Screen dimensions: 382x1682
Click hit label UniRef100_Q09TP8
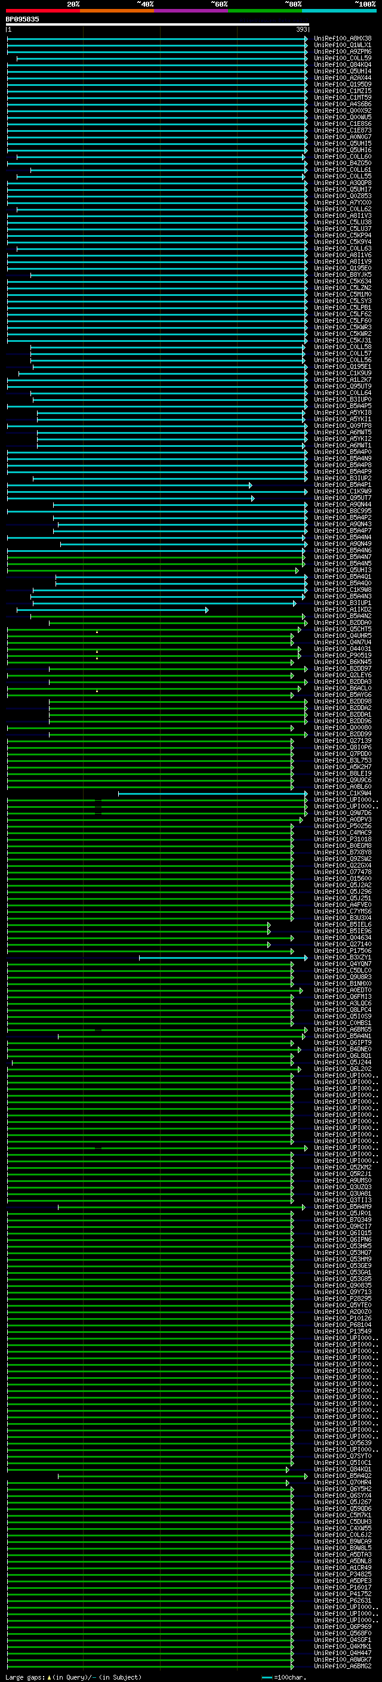(342, 426)
